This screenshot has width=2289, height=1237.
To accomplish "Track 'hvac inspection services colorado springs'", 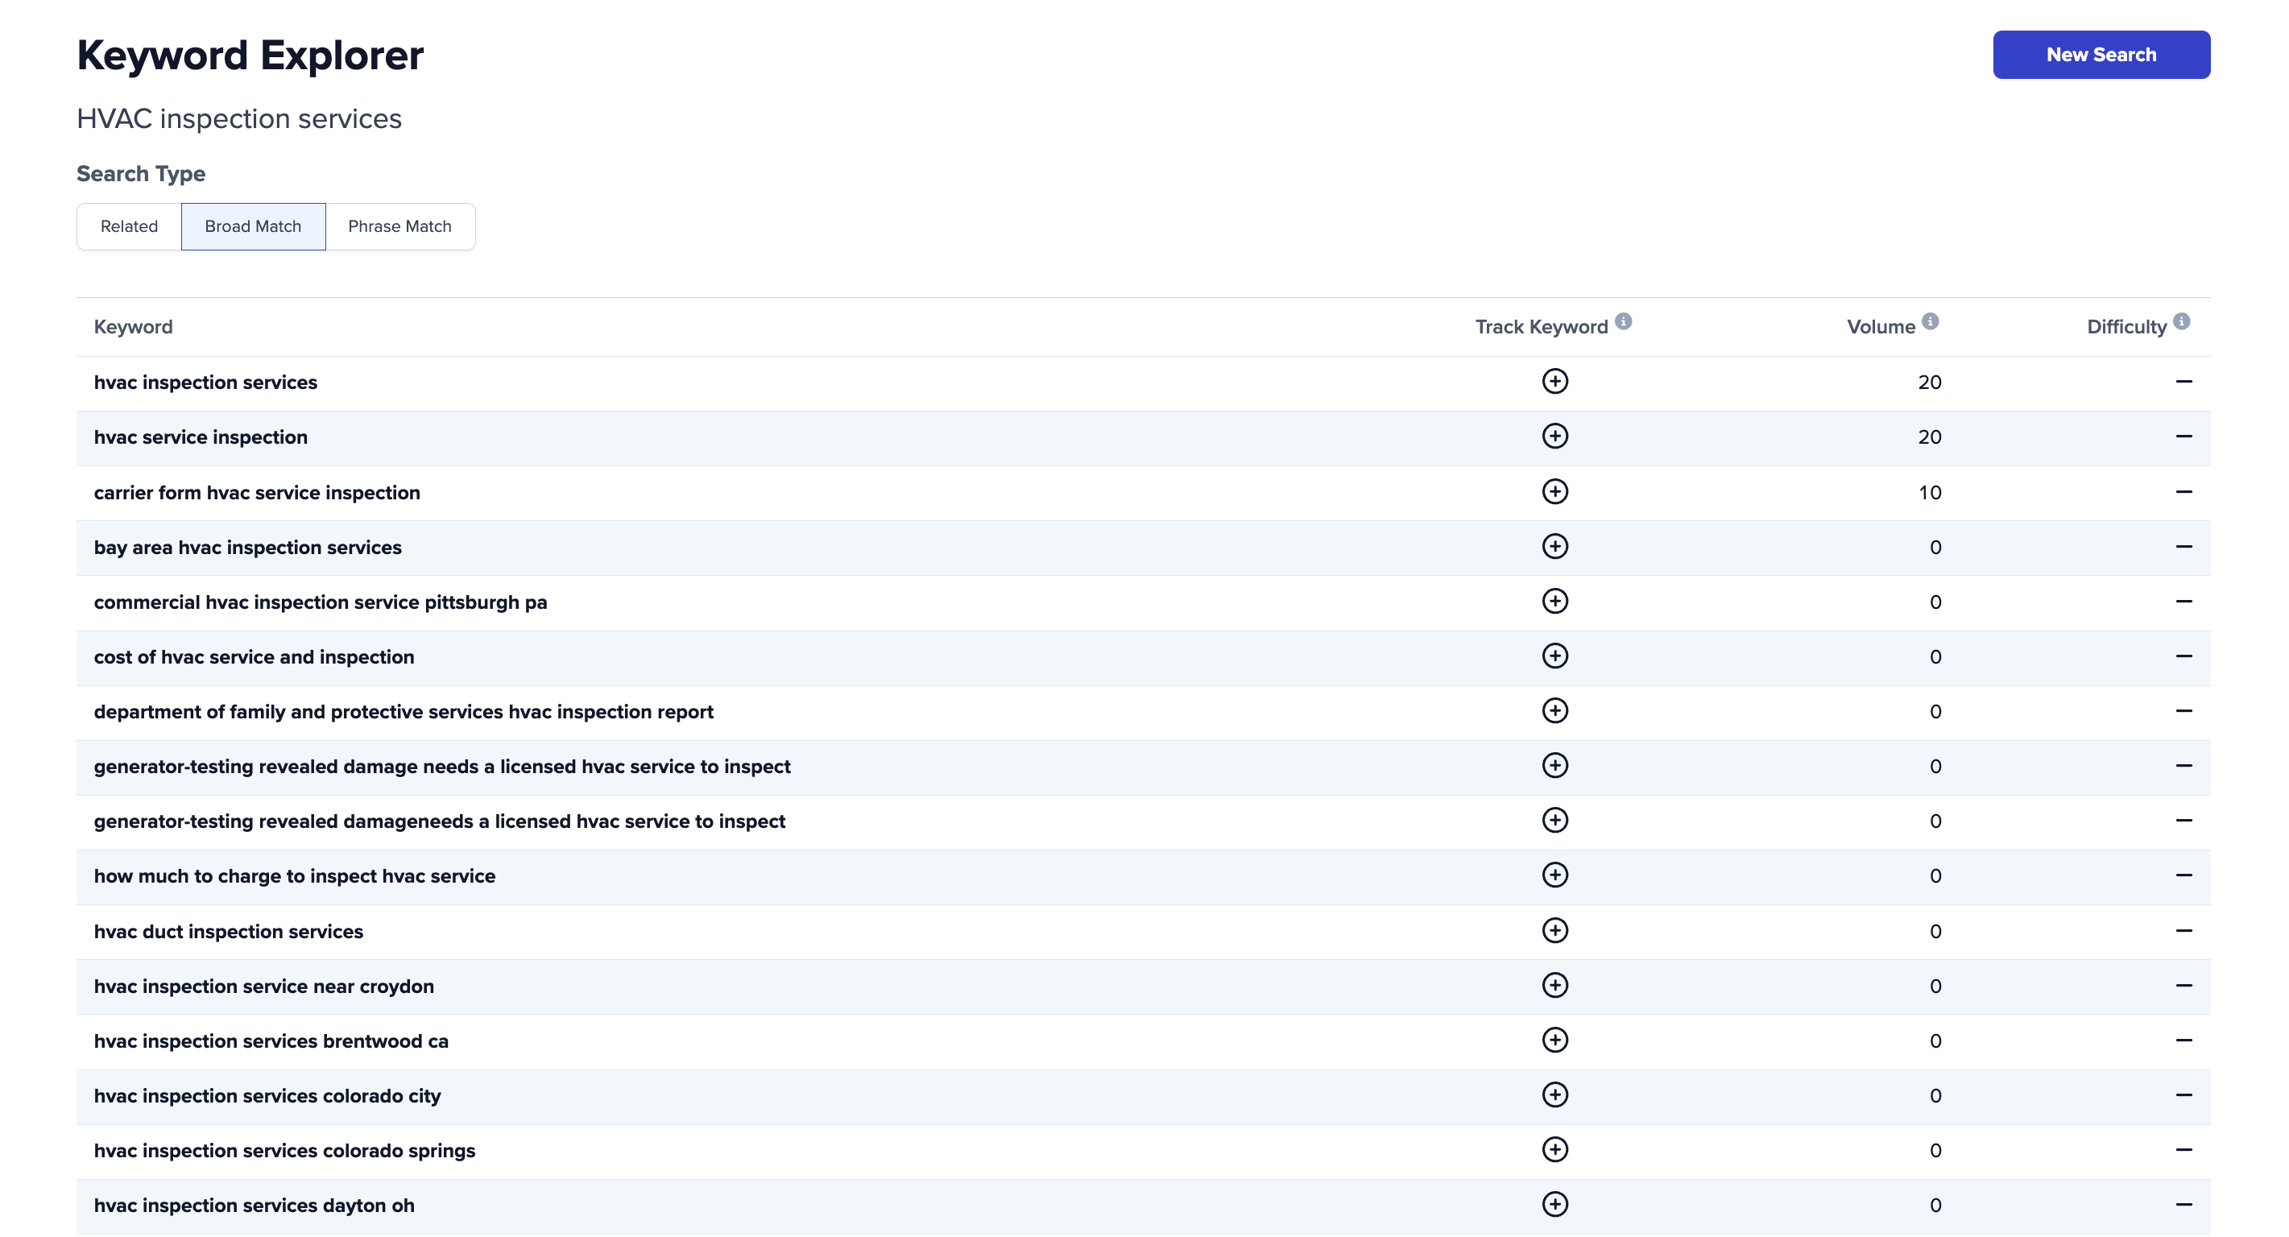I will pyautogui.click(x=1554, y=1150).
